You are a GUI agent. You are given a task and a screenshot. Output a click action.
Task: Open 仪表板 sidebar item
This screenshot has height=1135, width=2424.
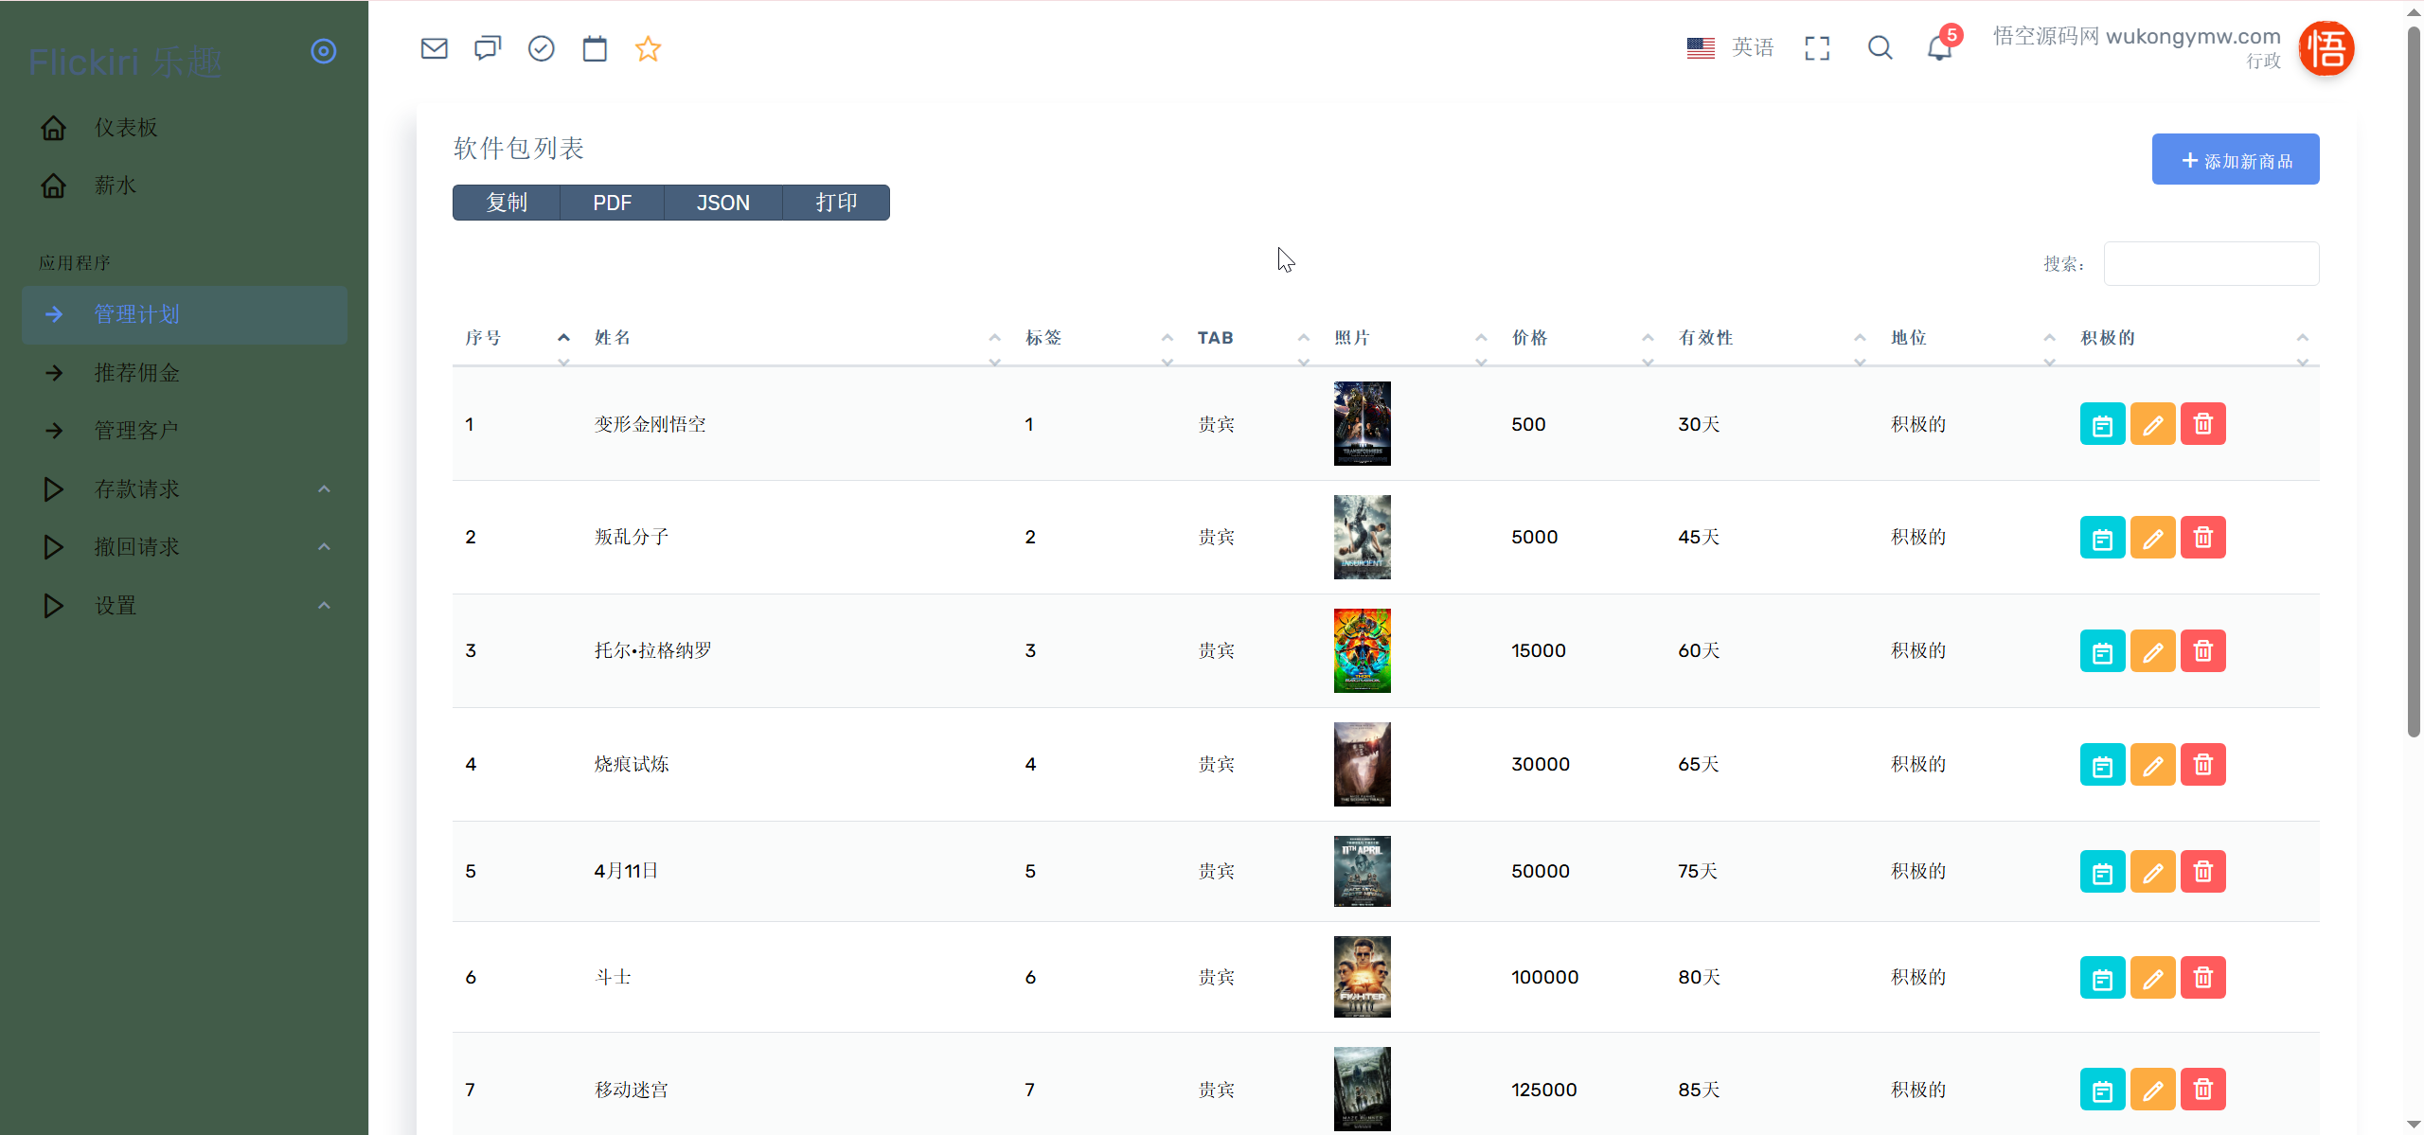[126, 128]
